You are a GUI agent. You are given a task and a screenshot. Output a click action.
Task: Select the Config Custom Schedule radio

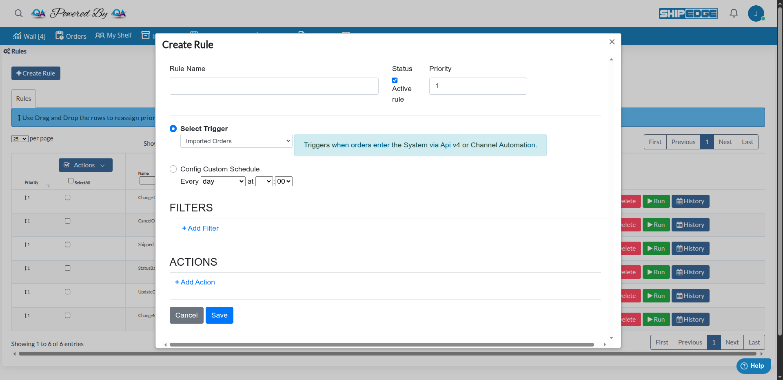[x=173, y=169]
